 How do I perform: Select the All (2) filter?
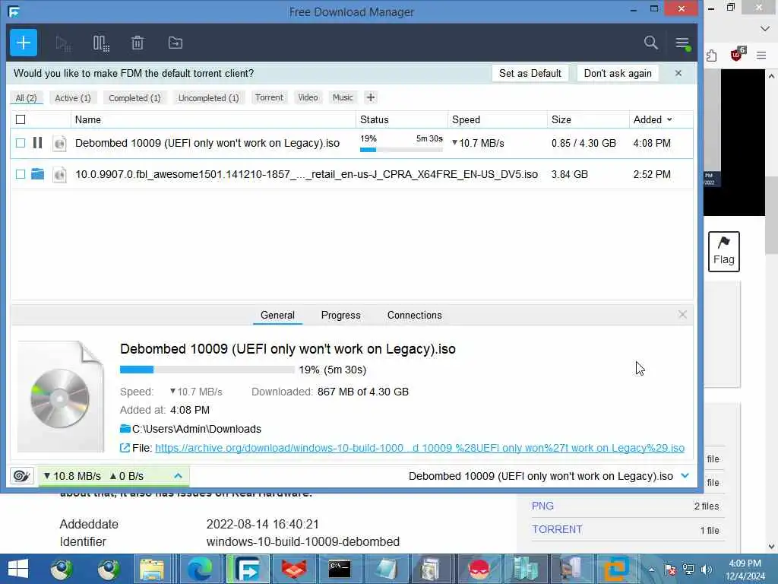pyautogui.click(x=27, y=98)
